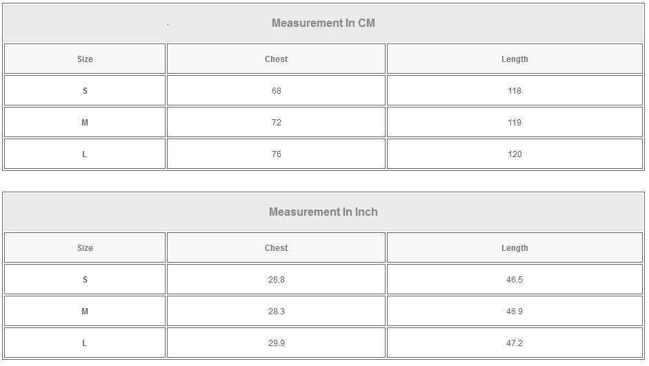
Task: Click the Size header in the Inch table
Action: pyautogui.click(x=85, y=248)
